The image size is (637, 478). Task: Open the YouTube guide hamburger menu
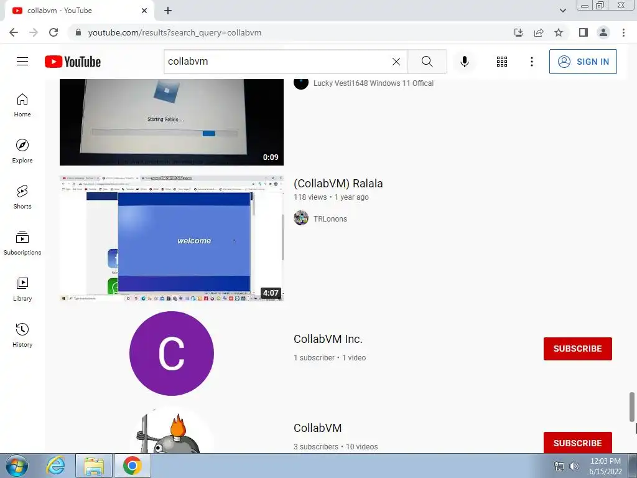22,62
